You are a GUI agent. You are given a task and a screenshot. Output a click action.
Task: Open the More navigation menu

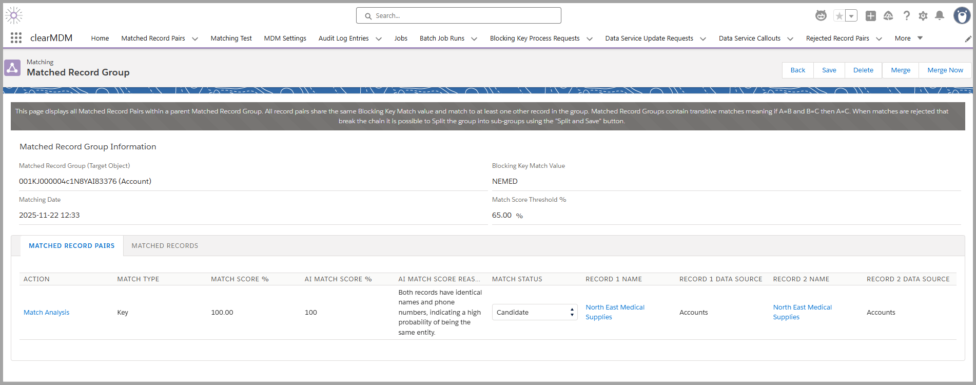pyautogui.click(x=908, y=38)
